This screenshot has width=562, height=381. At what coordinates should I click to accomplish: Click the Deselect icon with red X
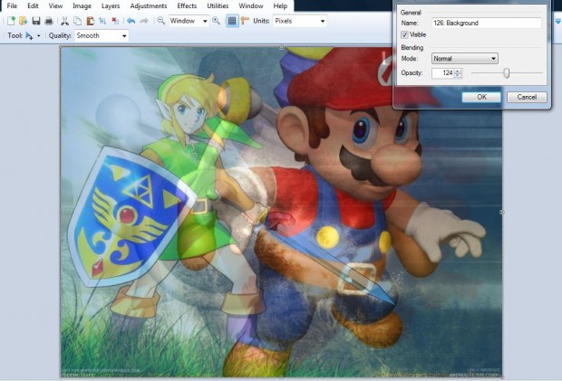click(115, 21)
